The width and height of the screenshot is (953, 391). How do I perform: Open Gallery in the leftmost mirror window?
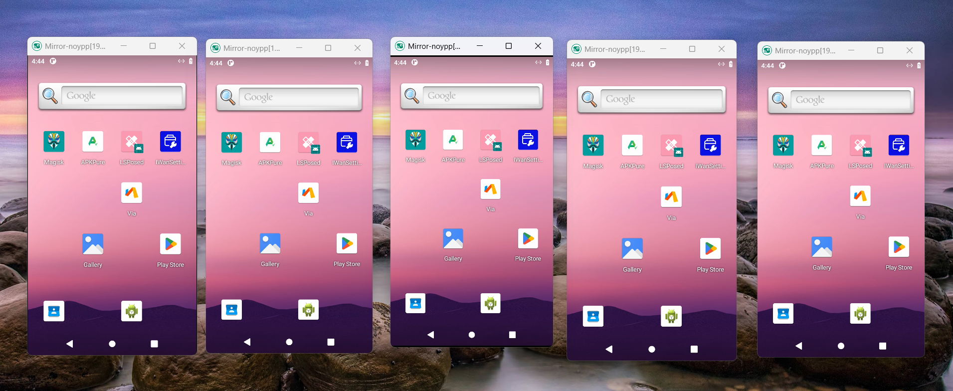(x=93, y=244)
